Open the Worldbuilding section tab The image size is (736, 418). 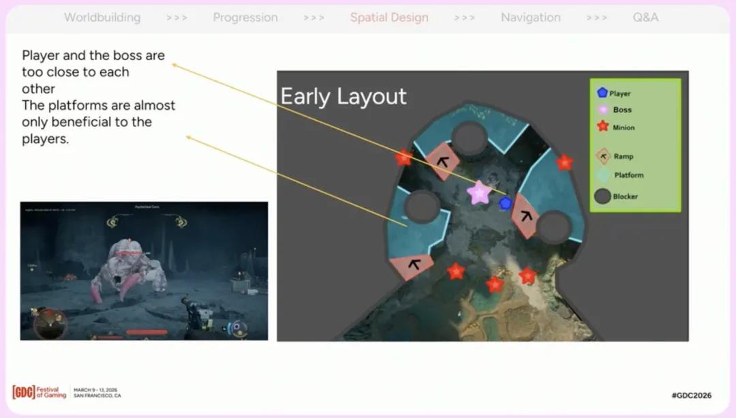click(x=102, y=17)
